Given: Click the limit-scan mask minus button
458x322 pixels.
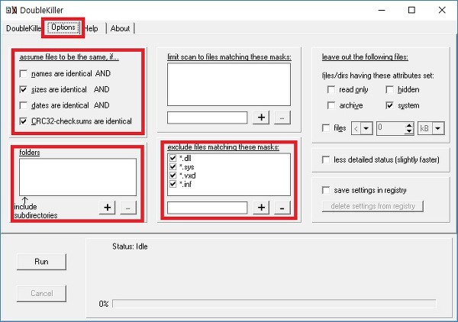Looking at the screenshot, I should [282, 118].
